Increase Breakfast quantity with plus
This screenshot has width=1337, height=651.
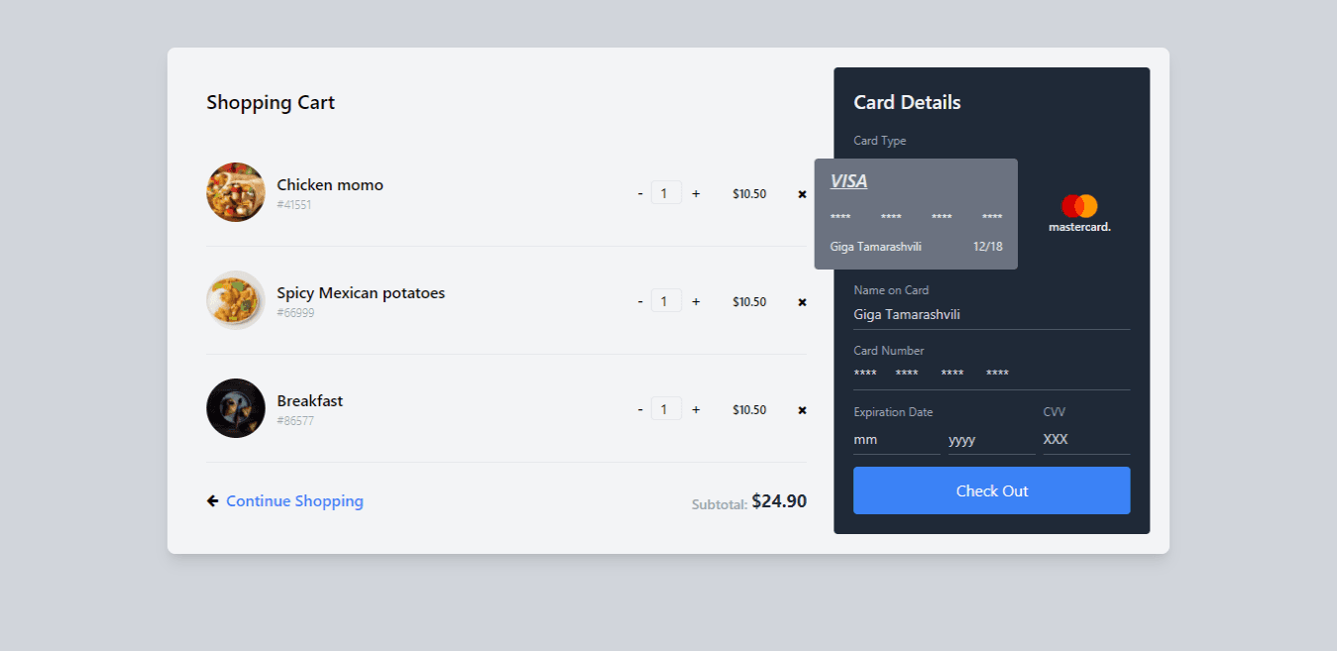pos(695,408)
